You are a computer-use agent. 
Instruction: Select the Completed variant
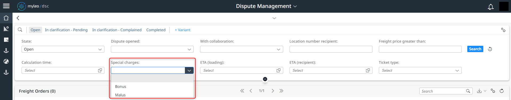156,30
